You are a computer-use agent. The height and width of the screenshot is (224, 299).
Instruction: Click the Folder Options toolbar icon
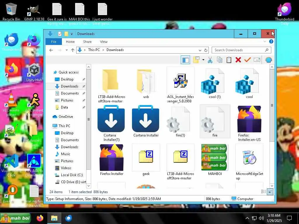pyautogui.click(x=196, y=60)
